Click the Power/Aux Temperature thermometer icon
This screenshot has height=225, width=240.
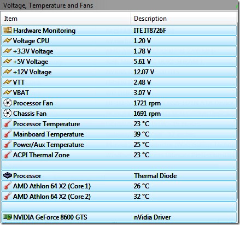click(x=8, y=144)
